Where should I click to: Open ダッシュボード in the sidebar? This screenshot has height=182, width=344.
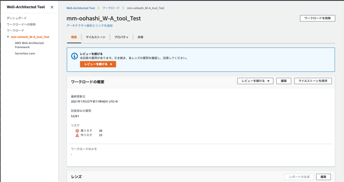click(x=17, y=18)
